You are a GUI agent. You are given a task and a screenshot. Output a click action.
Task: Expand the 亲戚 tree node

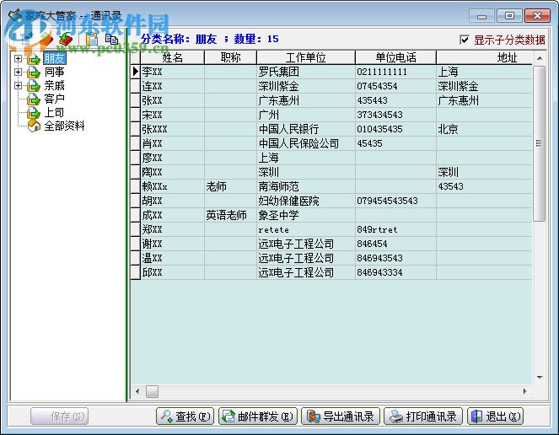(x=18, y=86)
